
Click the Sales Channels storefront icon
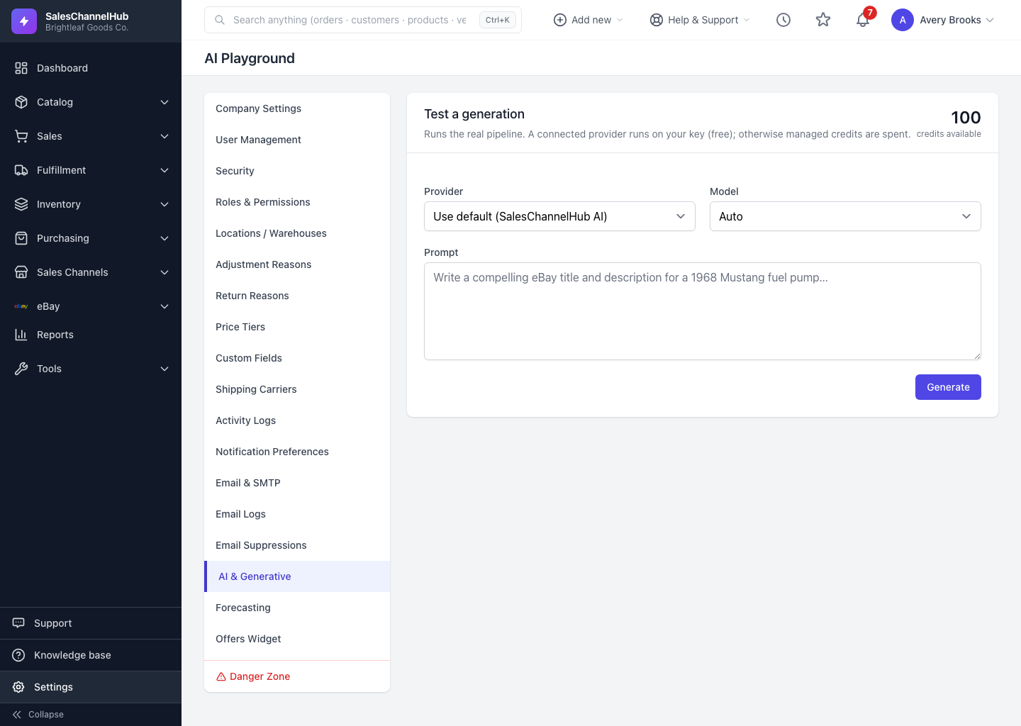click(21, 272)
